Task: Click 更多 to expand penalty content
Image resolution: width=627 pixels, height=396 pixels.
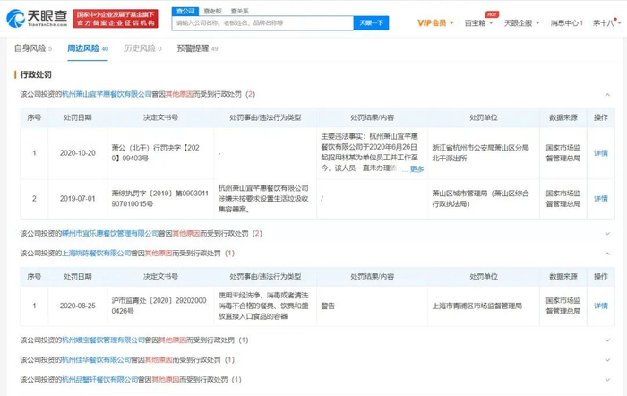Action: click(417, 168)
